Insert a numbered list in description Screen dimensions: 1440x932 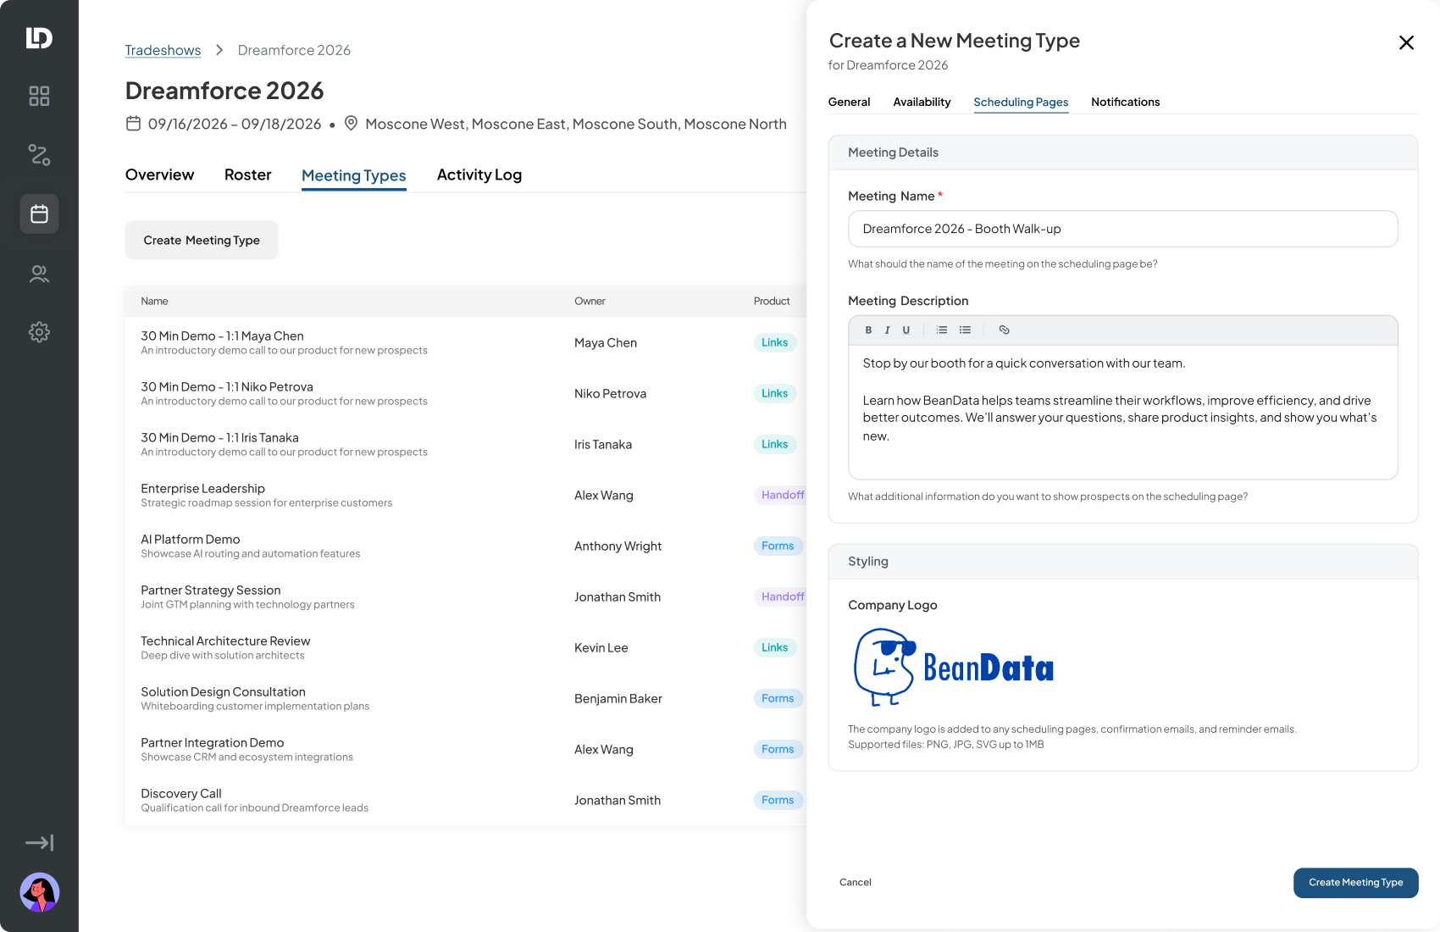tap(942, 330)
